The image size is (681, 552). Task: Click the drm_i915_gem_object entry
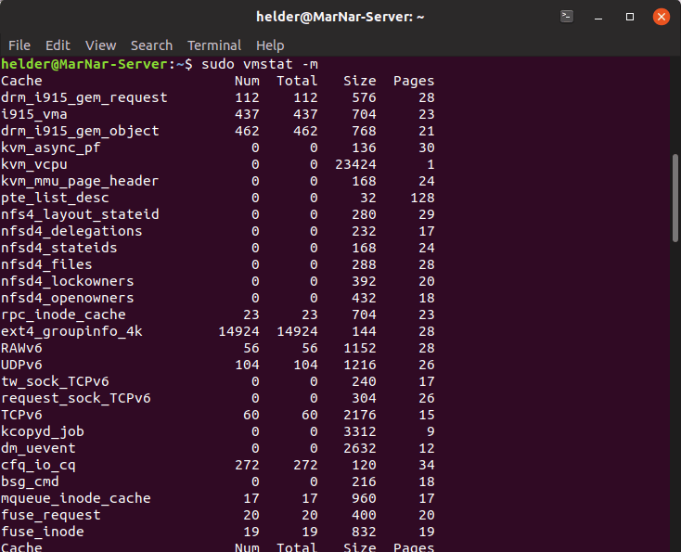point(80,131)
